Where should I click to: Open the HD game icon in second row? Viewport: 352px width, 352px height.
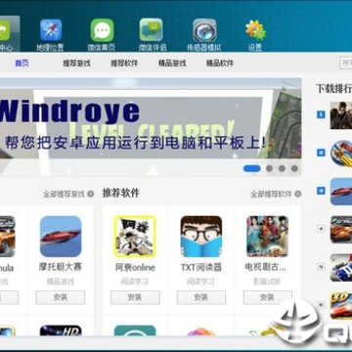(61, 330)
